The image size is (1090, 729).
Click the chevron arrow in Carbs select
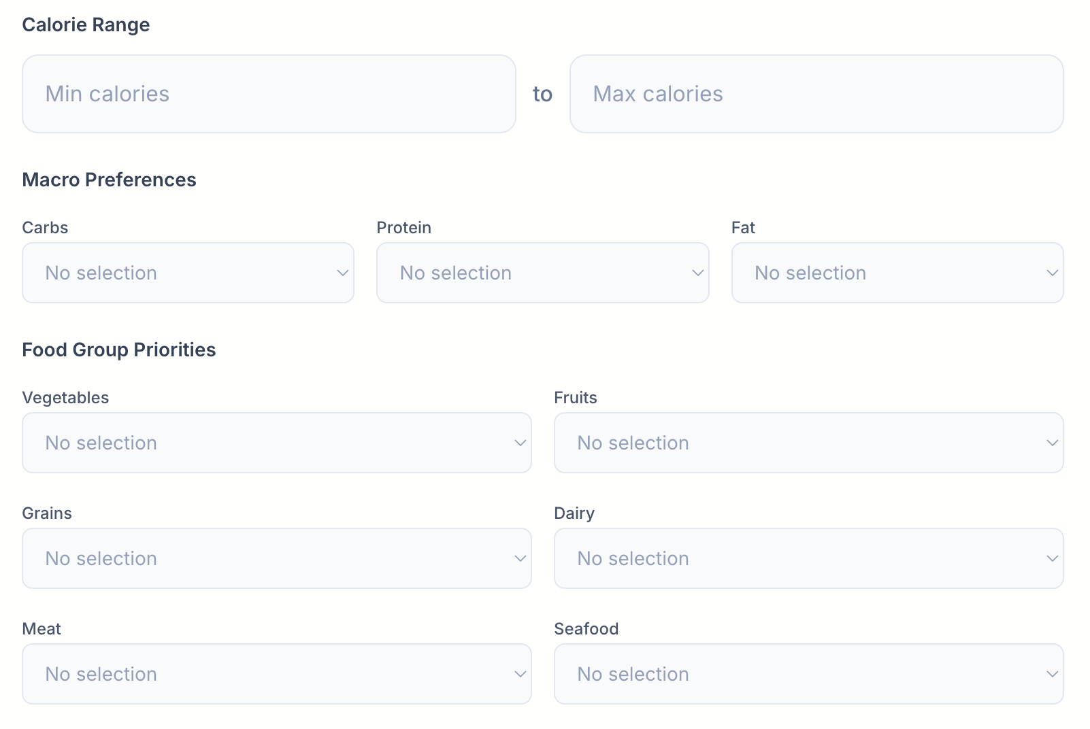tap(342, 273)
